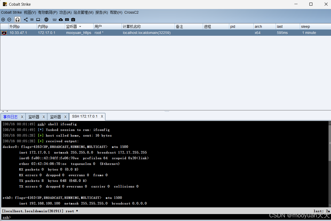Click inet 192.168.100.100 output line

83,204
